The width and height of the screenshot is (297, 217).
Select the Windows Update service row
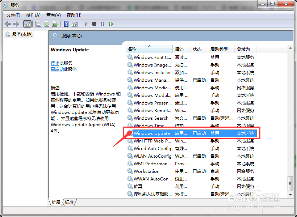tap(191, 133)
